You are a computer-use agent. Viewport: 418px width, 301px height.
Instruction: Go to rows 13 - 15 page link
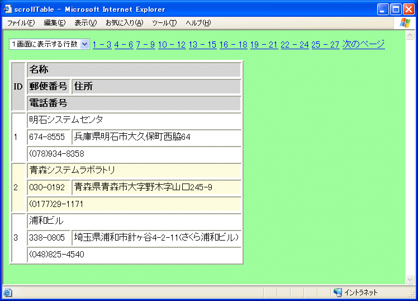(203, 45)
